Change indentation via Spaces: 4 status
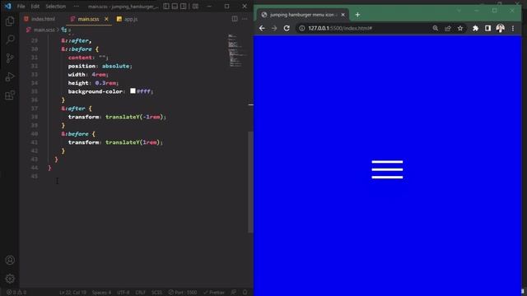Screen dimensions: 527x296 point(101,293)
